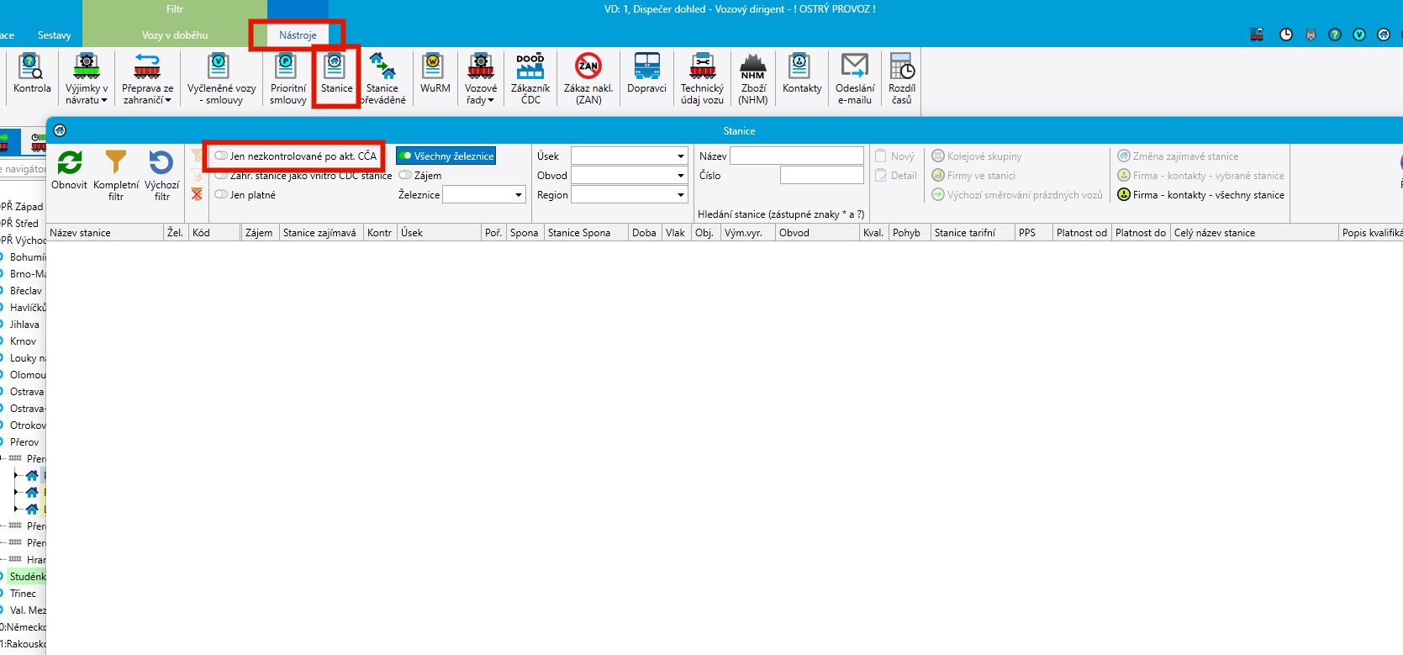Switch to the Nástroje ribbon tab

coord(298,35)
